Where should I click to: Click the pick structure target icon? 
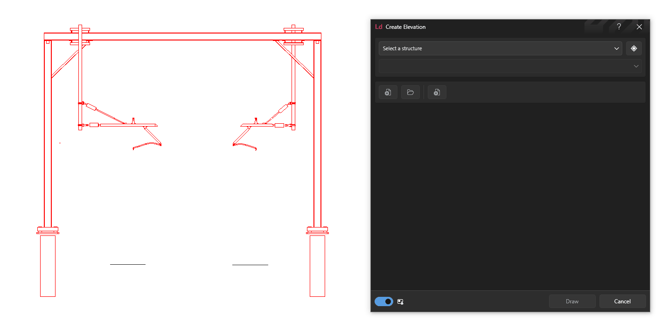pyautogui.click(x=634, y=48)
